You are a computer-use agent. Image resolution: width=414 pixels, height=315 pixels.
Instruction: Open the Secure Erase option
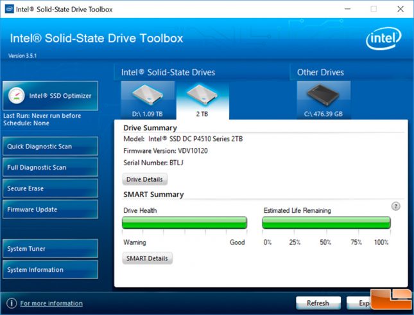tap(50, 188)
